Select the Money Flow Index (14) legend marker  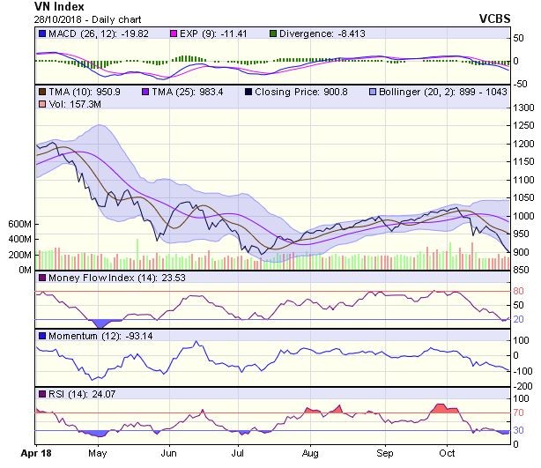[x=41, y=279]
